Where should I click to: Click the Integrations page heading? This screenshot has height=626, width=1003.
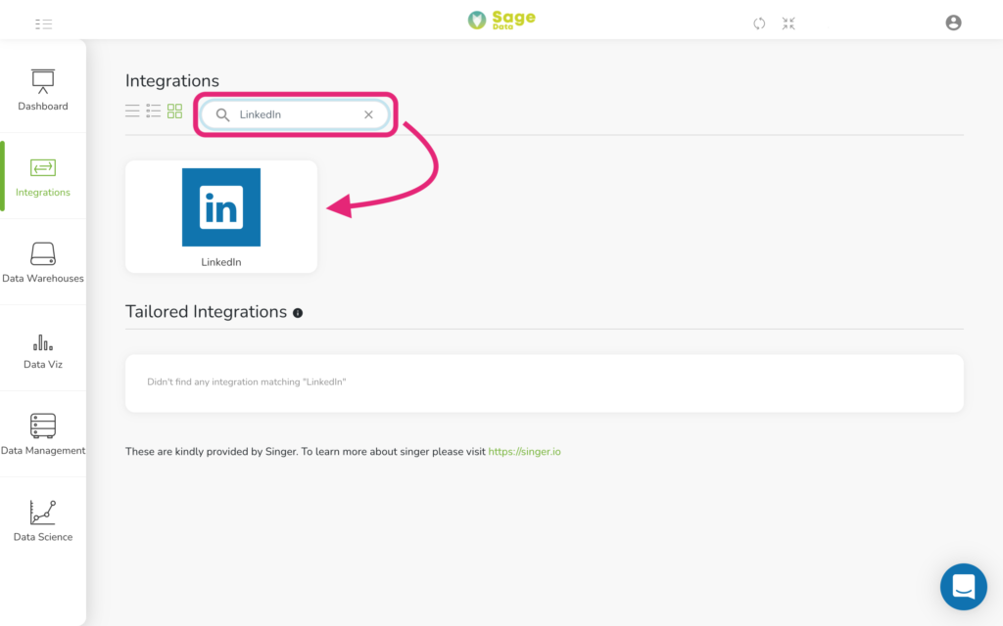tap(172, 80)
